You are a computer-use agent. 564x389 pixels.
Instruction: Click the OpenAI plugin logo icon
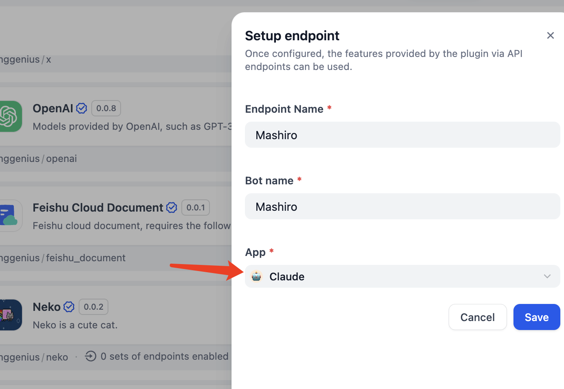point(9,116)
